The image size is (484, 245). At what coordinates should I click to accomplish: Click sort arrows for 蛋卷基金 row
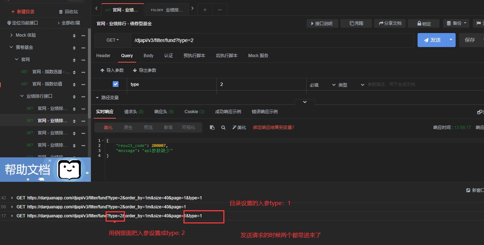click(74, 48)
